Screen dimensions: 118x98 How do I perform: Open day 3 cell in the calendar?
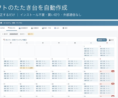[x=11, y=63]
